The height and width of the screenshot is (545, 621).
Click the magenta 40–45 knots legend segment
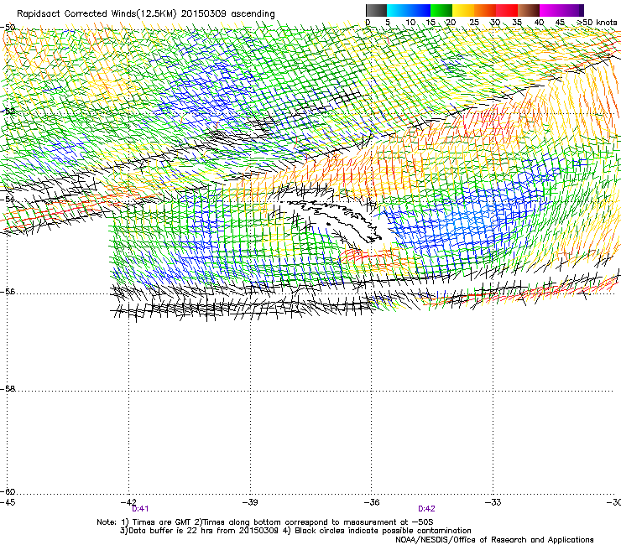552,10
